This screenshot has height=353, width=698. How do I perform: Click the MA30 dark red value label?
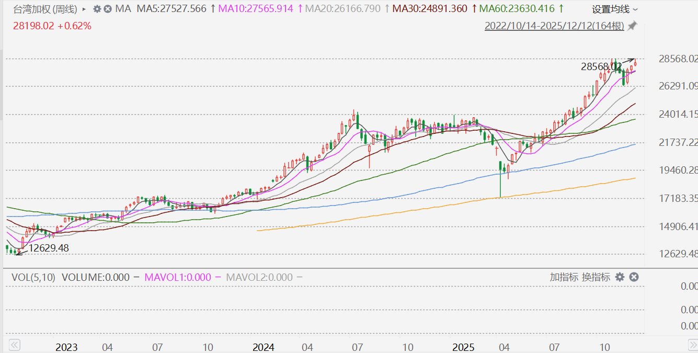(x=430, y=9)
